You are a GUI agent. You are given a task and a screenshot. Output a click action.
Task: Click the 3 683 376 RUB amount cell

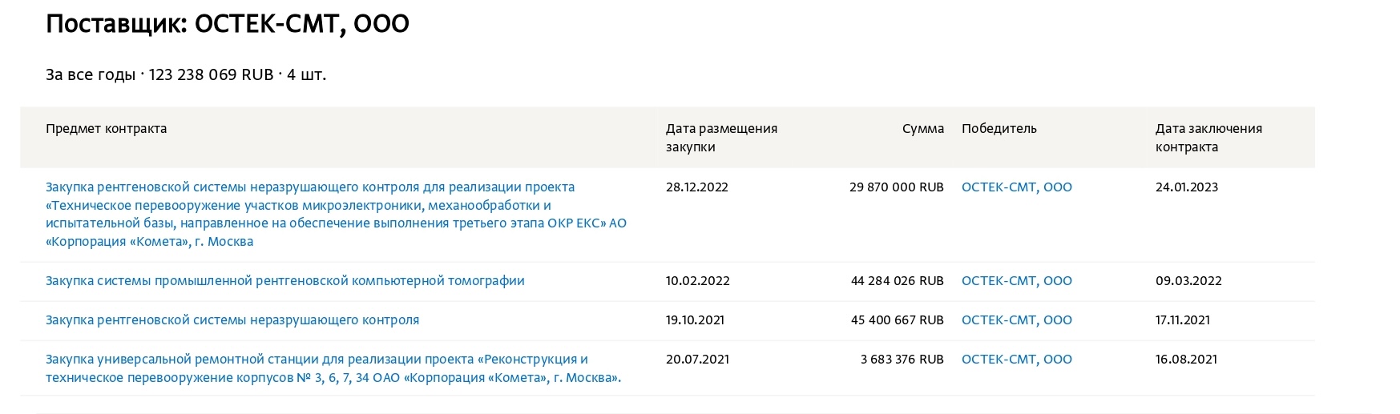[x=902, y=360]
